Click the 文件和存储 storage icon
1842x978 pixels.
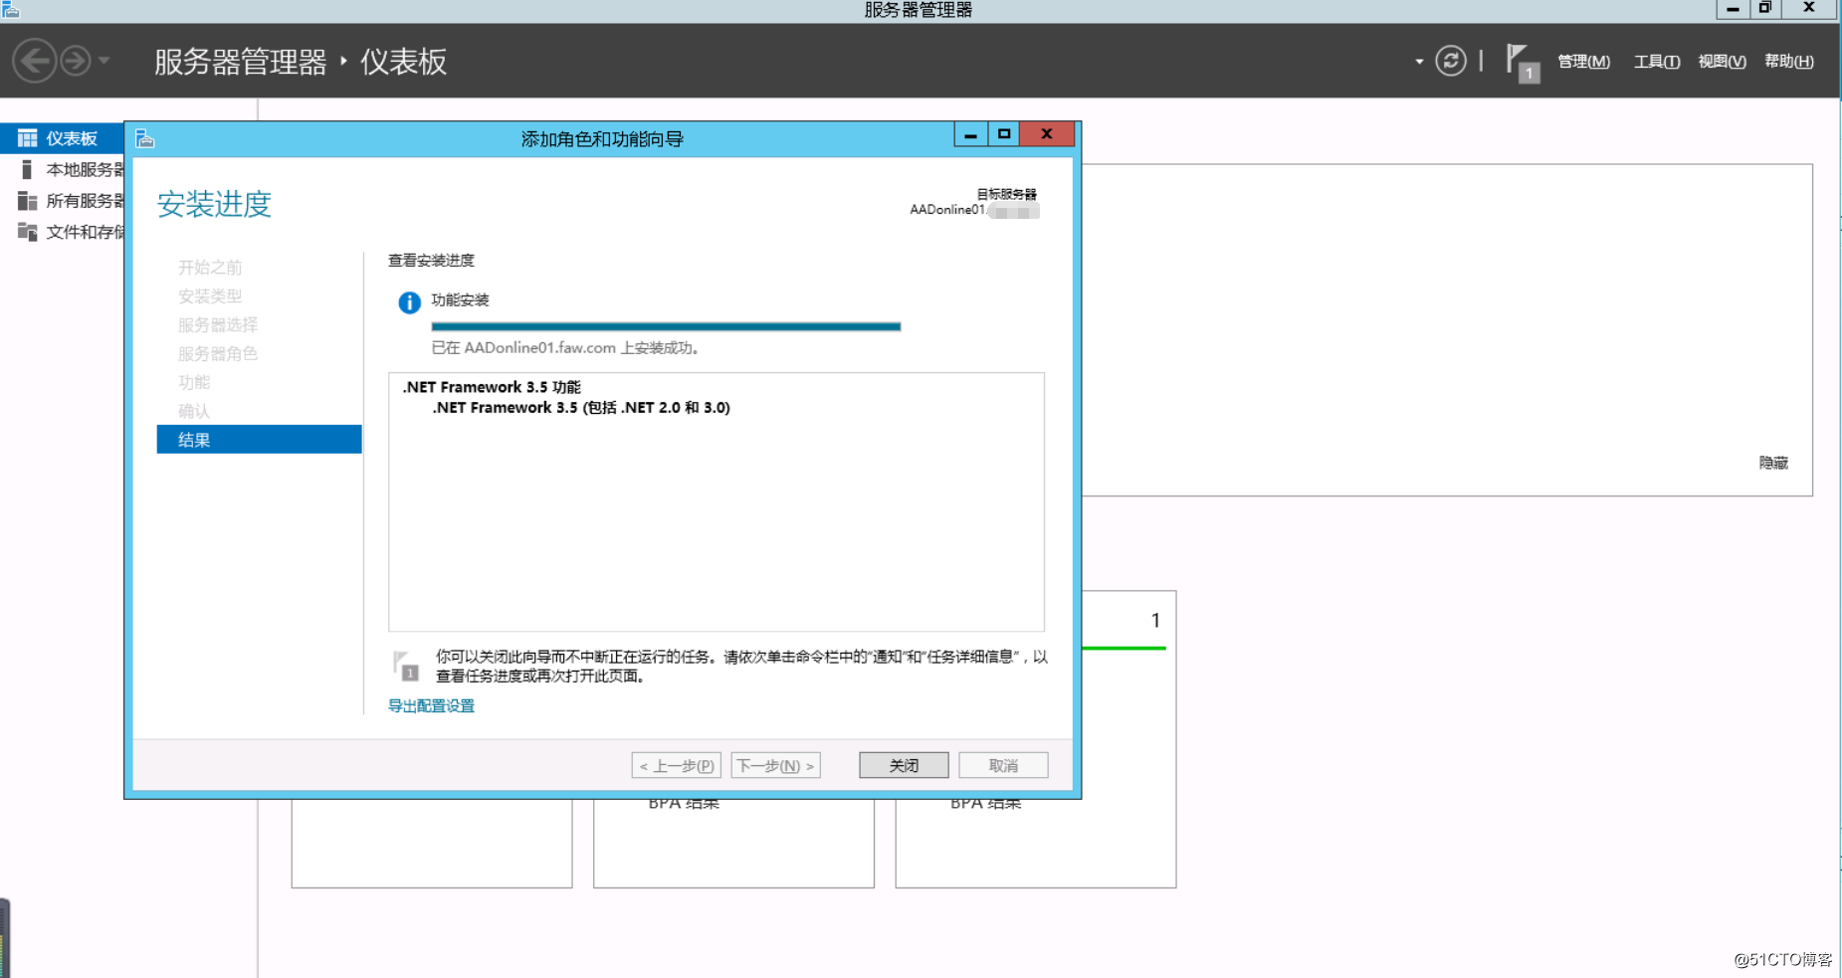pos(27,232)
